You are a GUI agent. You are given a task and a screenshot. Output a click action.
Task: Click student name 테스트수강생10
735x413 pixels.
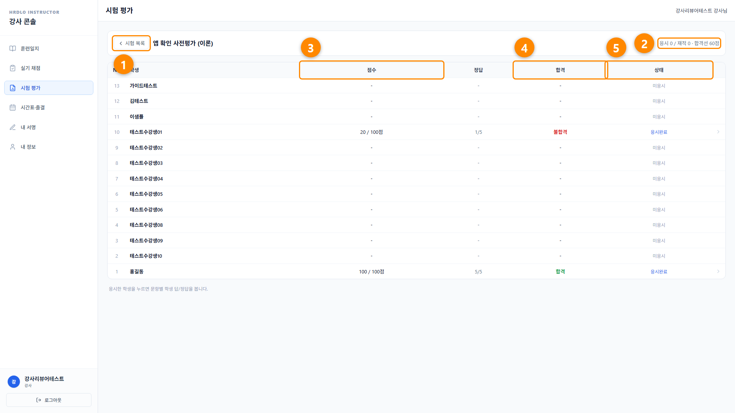pyautogui.click(x=146, y=256)
